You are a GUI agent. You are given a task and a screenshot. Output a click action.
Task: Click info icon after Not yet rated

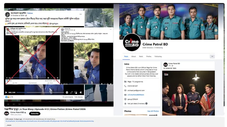tap(146, 104)
